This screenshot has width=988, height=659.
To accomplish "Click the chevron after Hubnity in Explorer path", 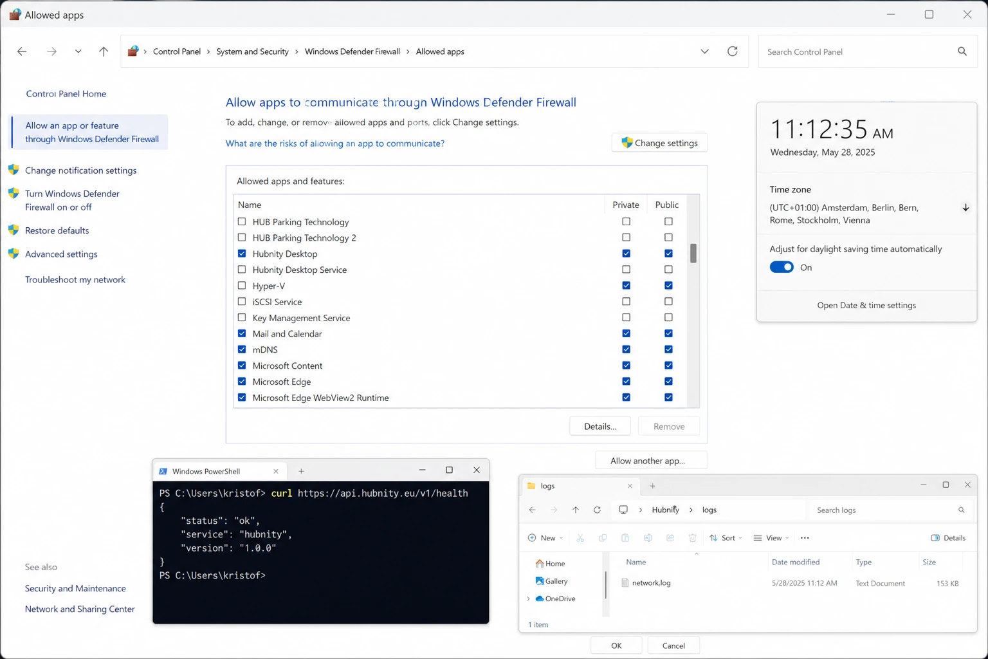I will point(691,510).
